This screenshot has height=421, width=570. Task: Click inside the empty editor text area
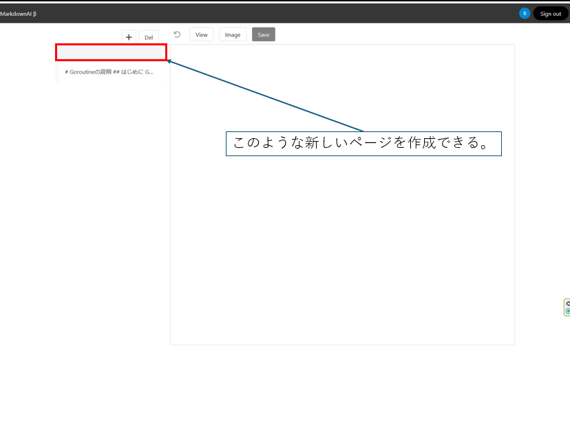[342, 195]
